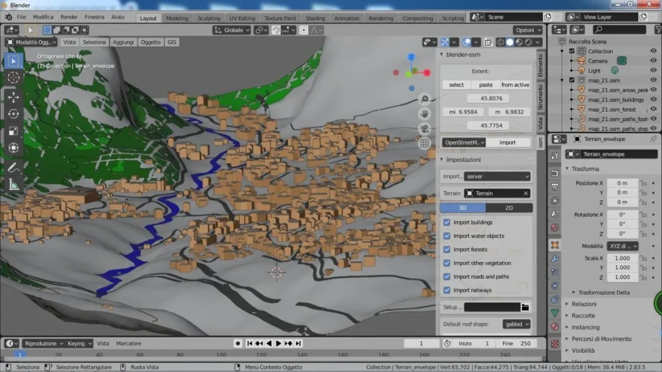Viewport: 662px width, 372px height.
Task: Activate the Cursor tool in left toolbar
Action: (x=14, y=77)
